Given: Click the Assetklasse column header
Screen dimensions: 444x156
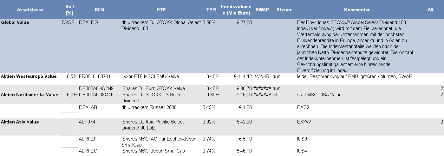Looking at the screenshot, I should 31,10.
